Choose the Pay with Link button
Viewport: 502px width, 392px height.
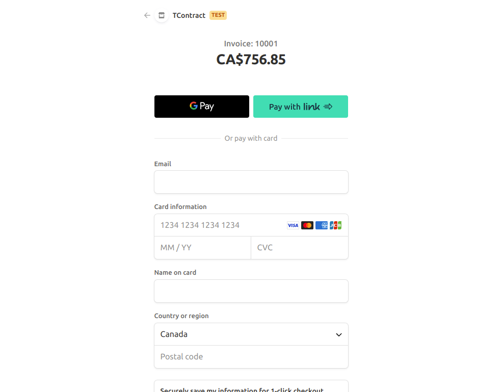(x=301, y=107)
